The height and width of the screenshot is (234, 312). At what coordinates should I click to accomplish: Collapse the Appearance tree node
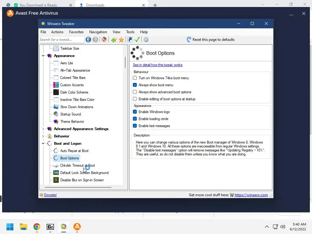[x=43, y=56]
